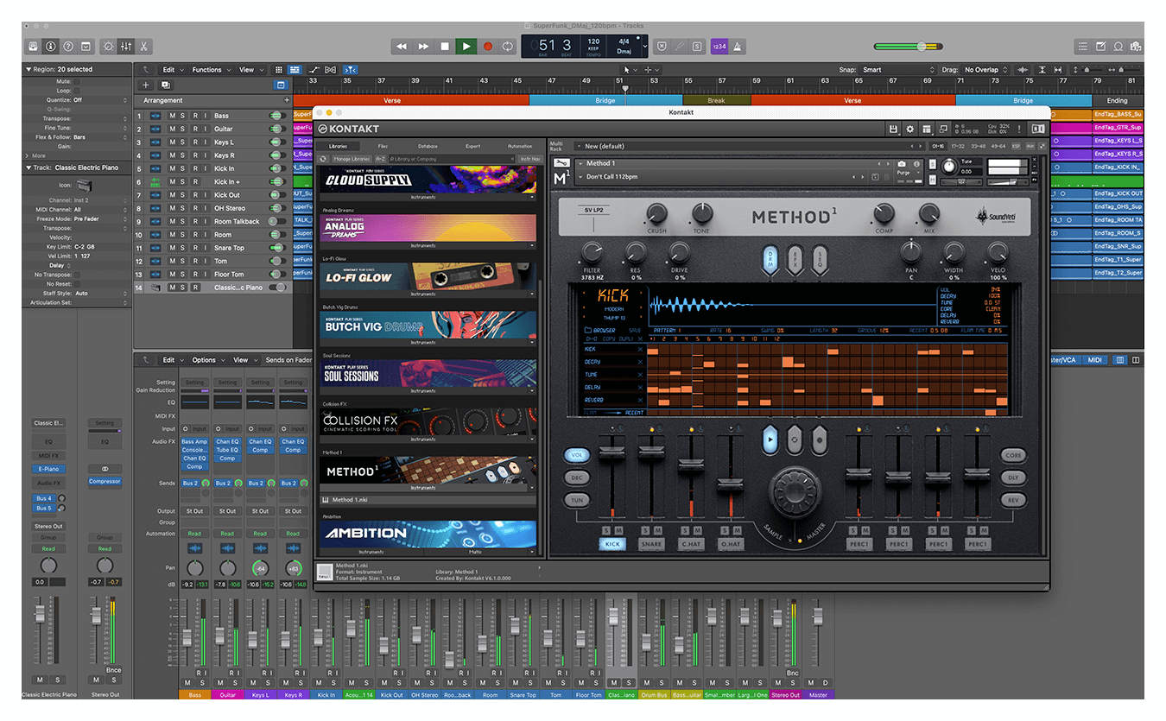Open the Ambition library banner
The height and width of the screenshot is (721, 1166).
pos(429,533)
